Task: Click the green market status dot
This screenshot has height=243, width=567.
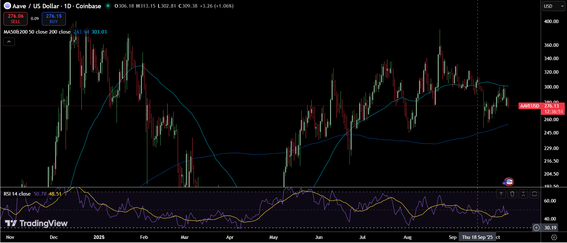Action: coord(108,6)
